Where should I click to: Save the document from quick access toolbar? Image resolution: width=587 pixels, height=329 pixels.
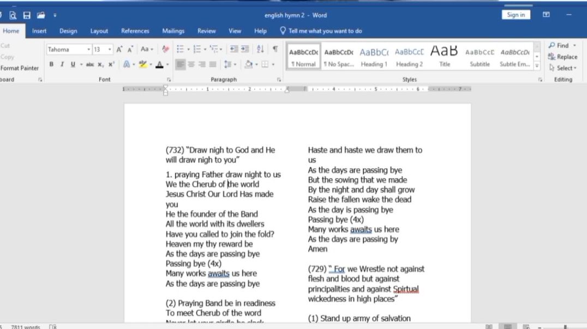(27, 15)
